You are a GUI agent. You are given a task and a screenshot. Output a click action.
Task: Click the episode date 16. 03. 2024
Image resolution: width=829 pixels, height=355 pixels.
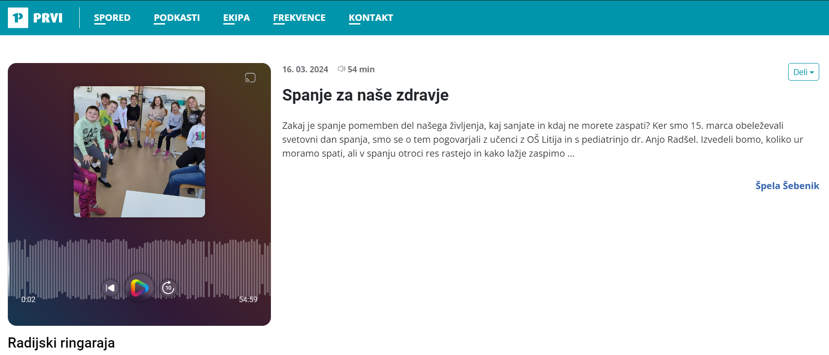tap(305, 70)
